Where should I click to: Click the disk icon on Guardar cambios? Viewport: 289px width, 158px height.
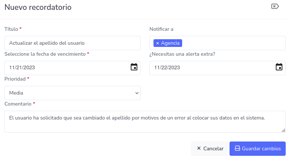coord(237,148)
